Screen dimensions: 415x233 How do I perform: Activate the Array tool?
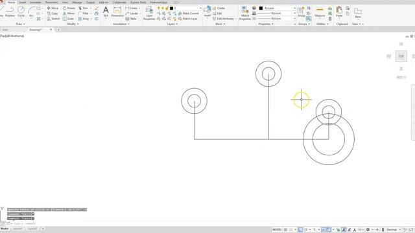[84, 19]
